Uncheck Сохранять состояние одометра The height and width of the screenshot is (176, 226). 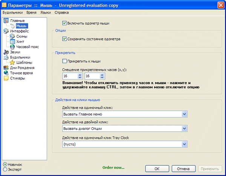coord(64,39)
